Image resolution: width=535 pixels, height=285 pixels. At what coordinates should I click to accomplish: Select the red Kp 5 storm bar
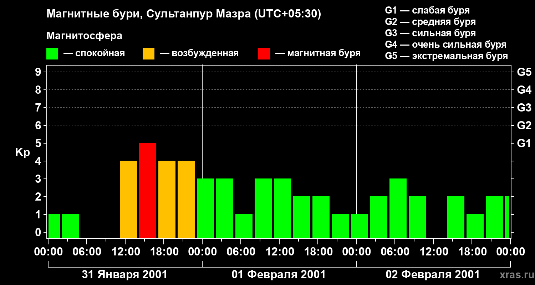click(x=148, y=190)
